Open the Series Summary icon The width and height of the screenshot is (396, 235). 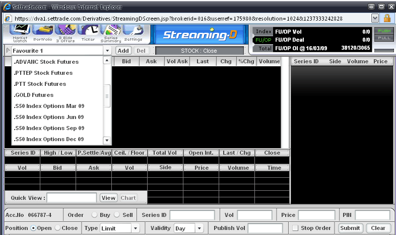[x=111, y=33]
